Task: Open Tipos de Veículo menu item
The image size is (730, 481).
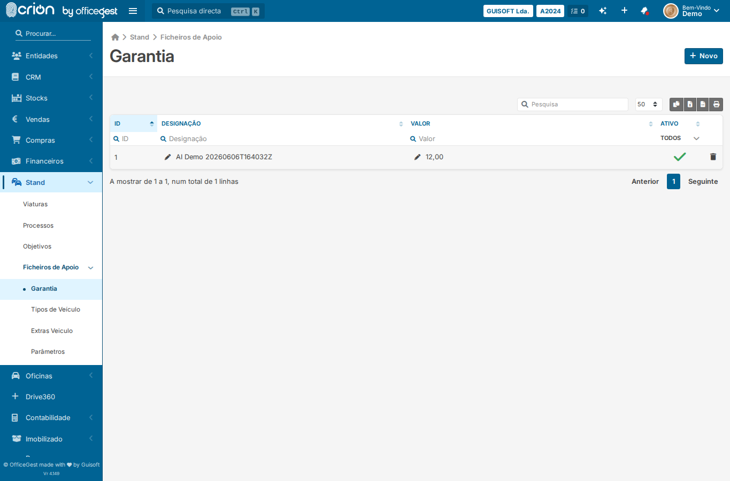Action: (56, 309)
